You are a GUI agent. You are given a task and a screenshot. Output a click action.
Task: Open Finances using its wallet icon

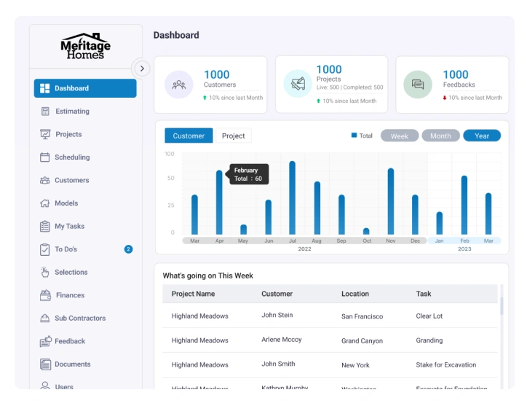(44, 295)
